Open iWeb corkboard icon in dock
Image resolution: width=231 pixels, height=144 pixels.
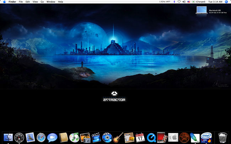point(129,138)
